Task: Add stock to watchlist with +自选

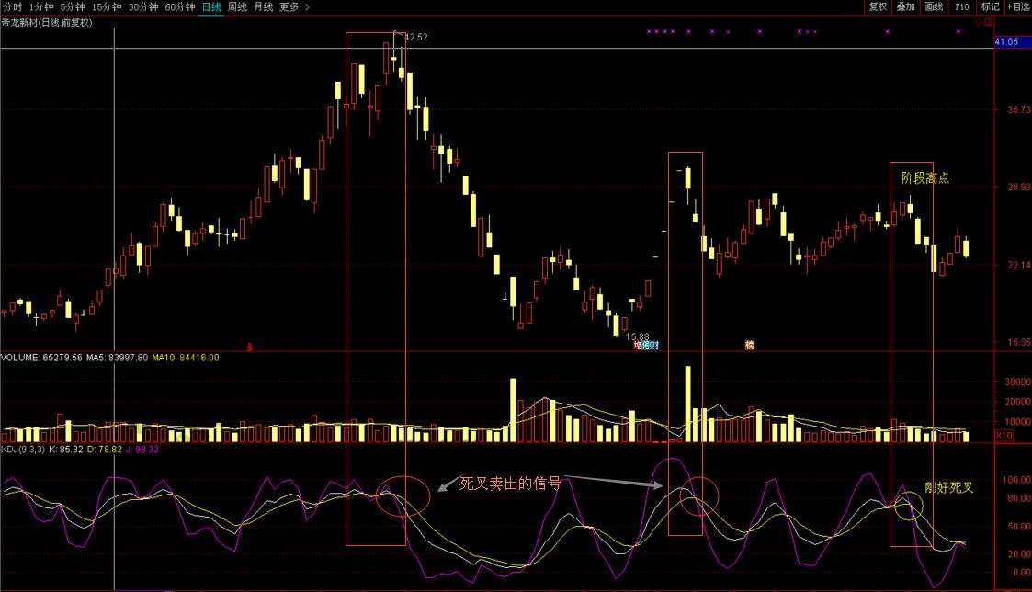Action: click(1018, 6)
